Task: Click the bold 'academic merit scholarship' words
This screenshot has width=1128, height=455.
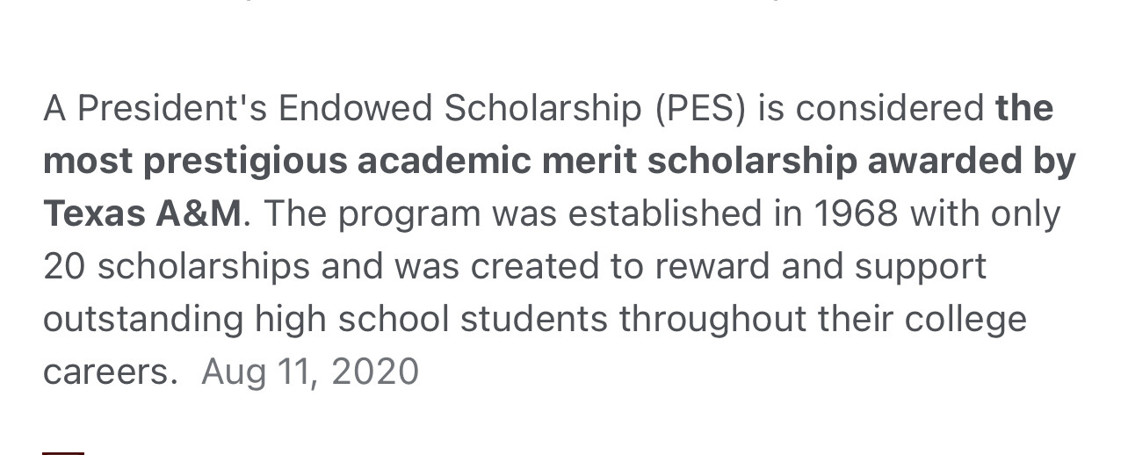Action: click(607, 162)
